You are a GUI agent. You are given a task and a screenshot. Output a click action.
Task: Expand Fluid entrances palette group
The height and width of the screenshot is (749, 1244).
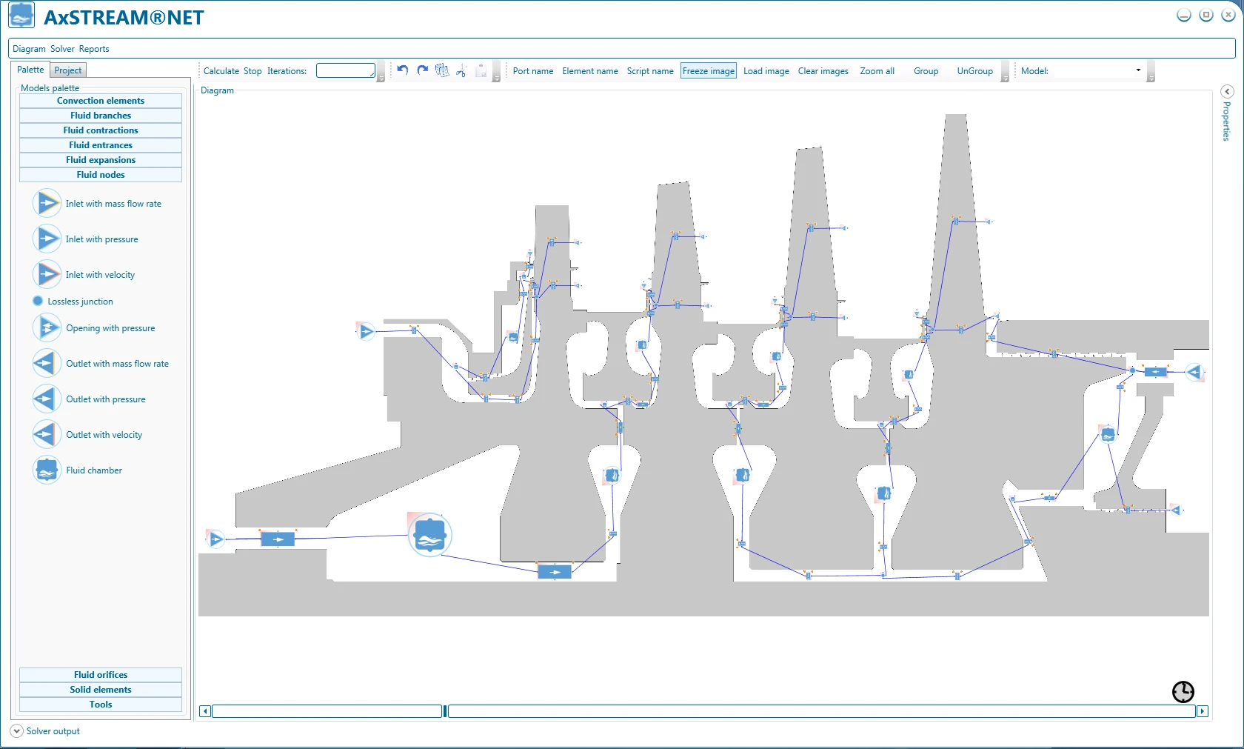[x=101, y=145]
